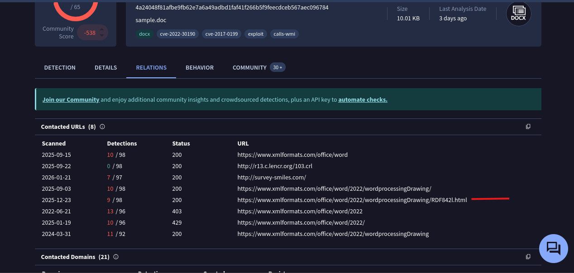Click scan date 2022-06-21
The height and width of the screenshot is (273, 574).
point(57,211)
